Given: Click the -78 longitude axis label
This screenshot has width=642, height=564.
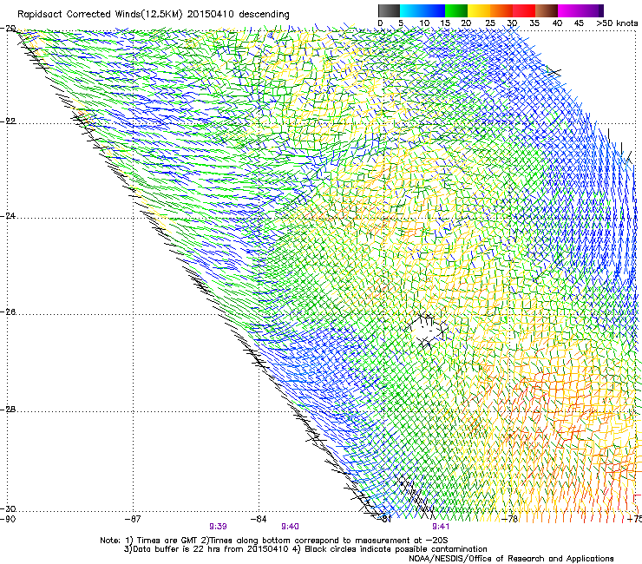Looking at the screenshot, I should pyautogui.click(x=510, y=519).
